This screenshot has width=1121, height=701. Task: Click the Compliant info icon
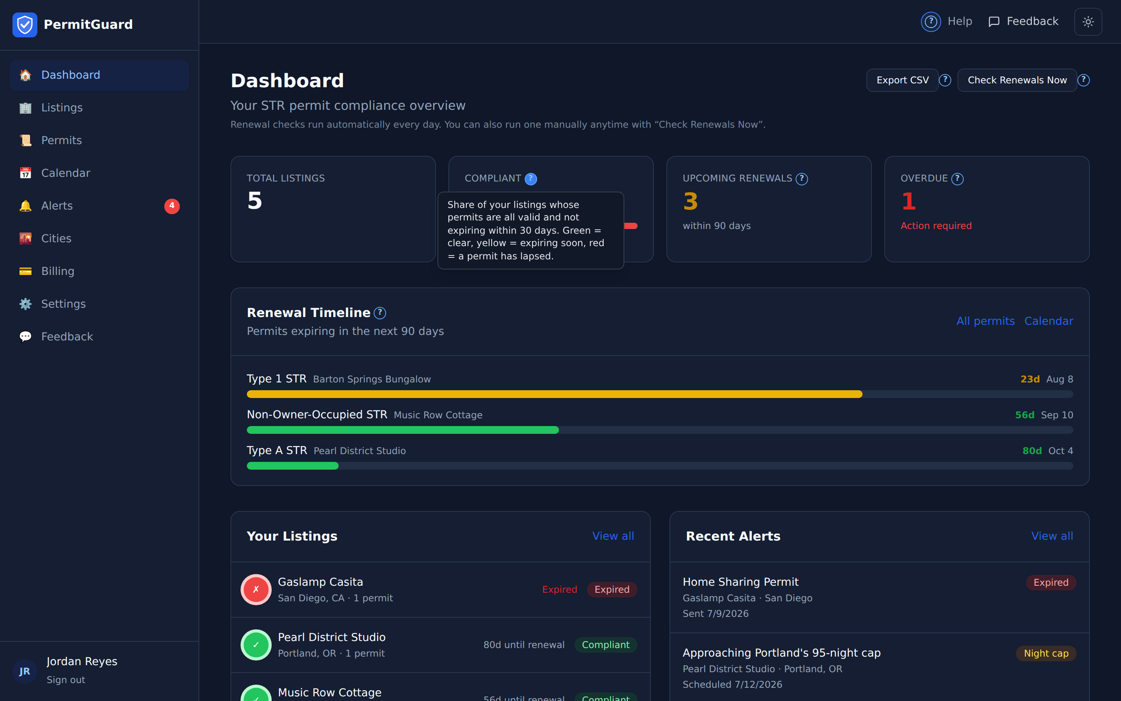[x=531, y=179]
